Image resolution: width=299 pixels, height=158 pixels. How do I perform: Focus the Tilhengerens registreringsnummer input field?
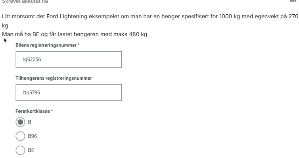click(x=69, y=92)
